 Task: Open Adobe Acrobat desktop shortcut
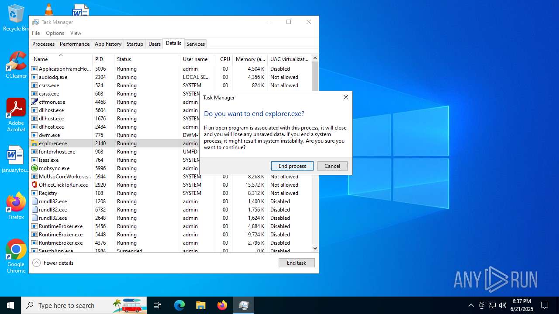pyautogui.click(x=16, y=115)
